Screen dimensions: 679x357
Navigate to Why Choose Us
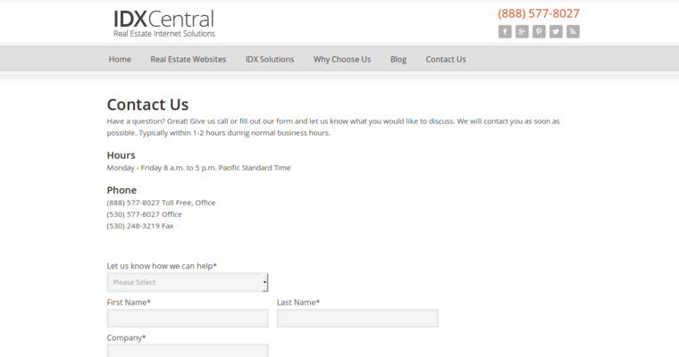(x=342, y=59)
